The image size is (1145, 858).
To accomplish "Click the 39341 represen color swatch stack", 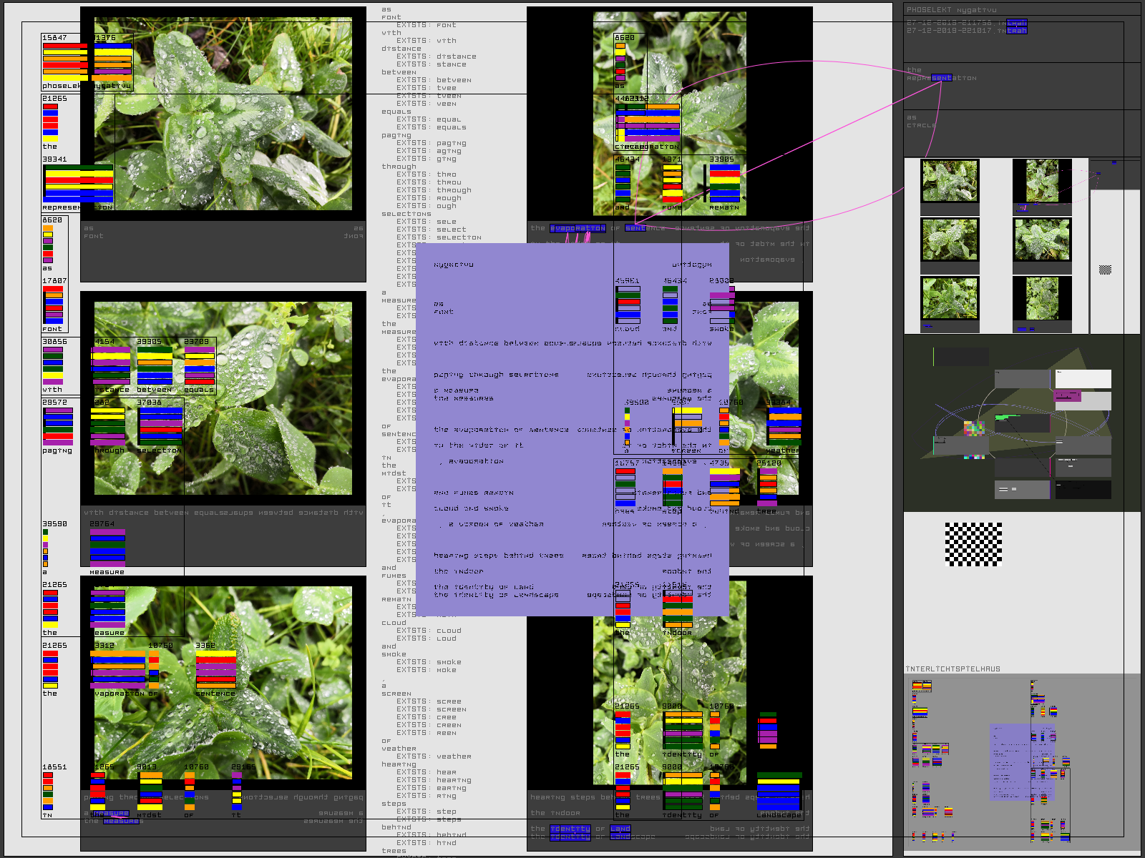I will point(78,184).
